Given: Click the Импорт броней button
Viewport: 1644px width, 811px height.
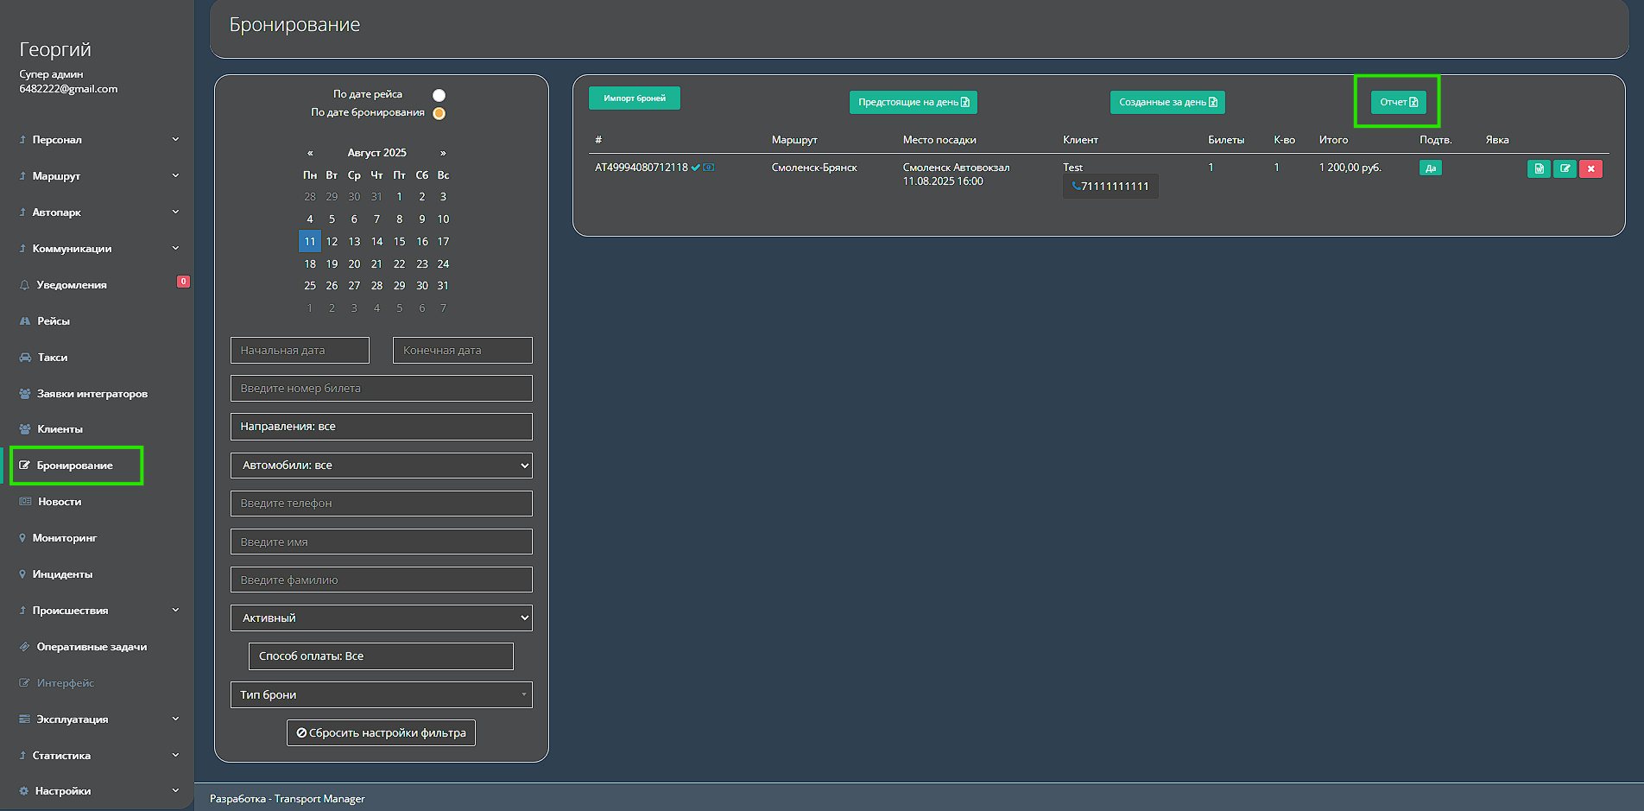Looking at the screenshot, I should (634, 98).
